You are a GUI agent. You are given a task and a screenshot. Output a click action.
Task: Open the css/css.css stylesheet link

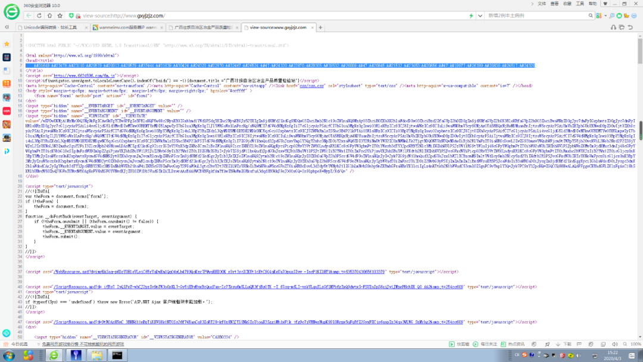311,86
